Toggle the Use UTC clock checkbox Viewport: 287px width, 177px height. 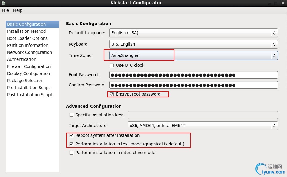point(112,65)
